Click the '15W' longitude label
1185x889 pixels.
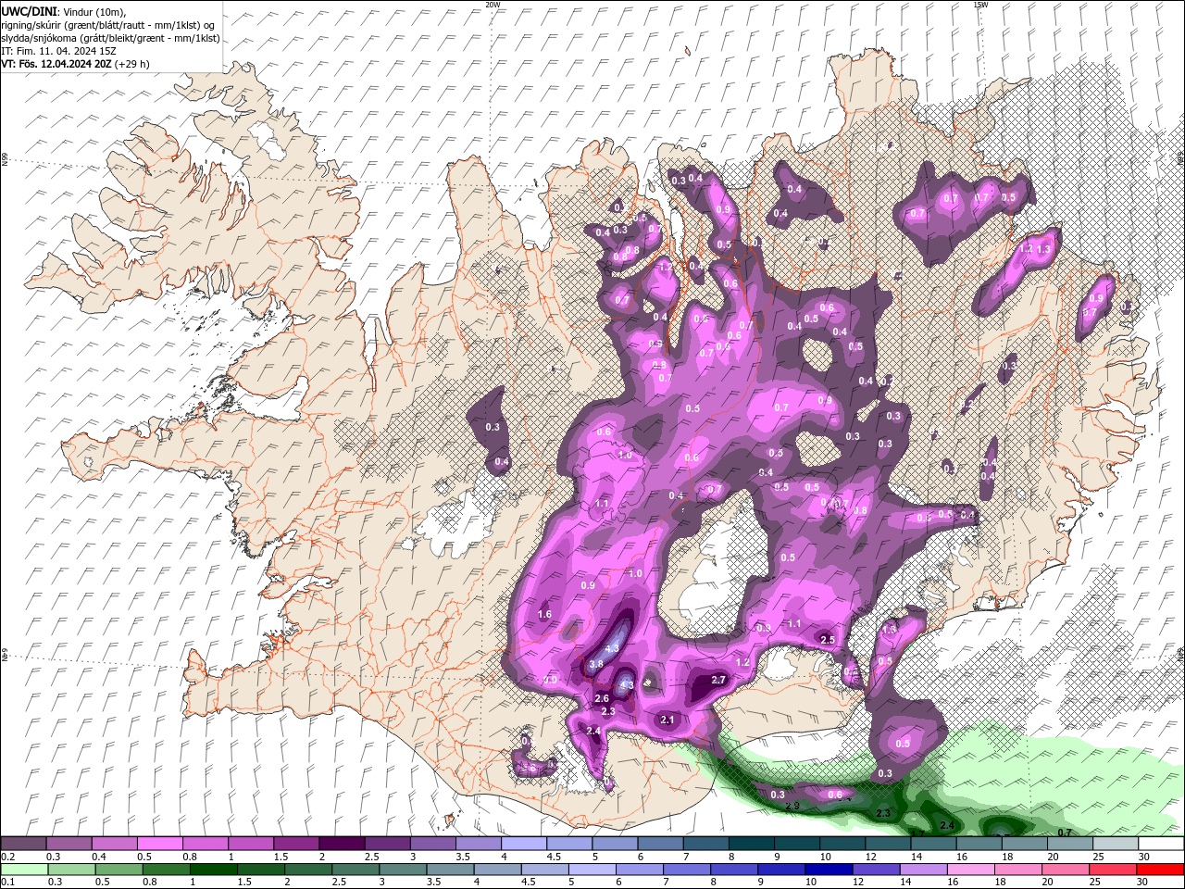click(980, 5)
